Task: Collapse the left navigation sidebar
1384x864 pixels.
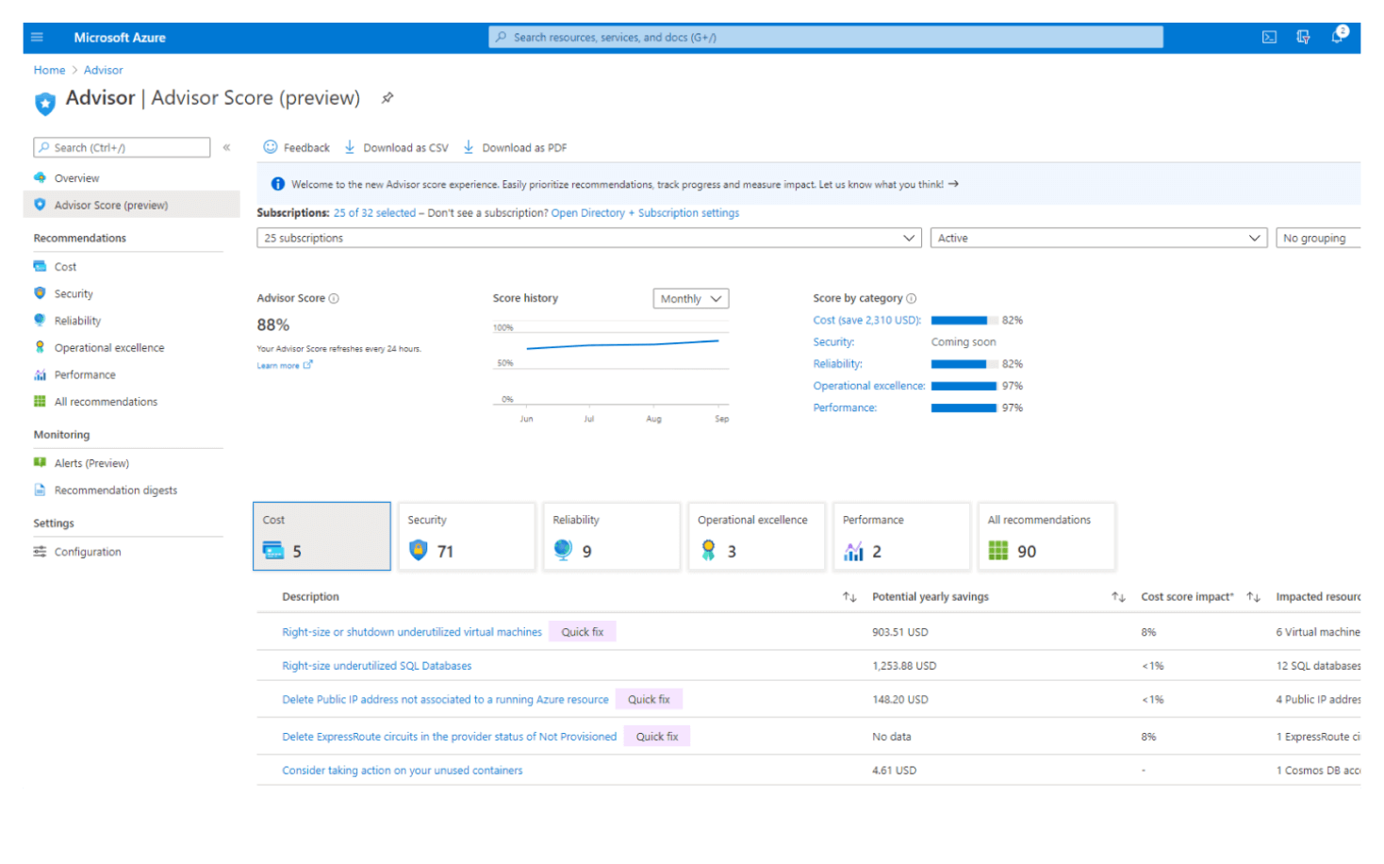Action: (226, 147)
